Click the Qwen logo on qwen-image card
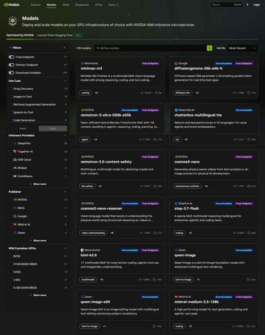Screen dimensions: 265x335 pyautogui.click(x=176, y=250)
